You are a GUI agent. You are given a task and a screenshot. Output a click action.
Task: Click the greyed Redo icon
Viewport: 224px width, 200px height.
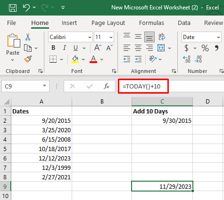click(45, 8)
